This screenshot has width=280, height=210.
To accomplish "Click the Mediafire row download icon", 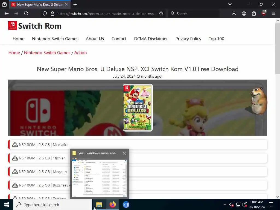I will 15,144.
